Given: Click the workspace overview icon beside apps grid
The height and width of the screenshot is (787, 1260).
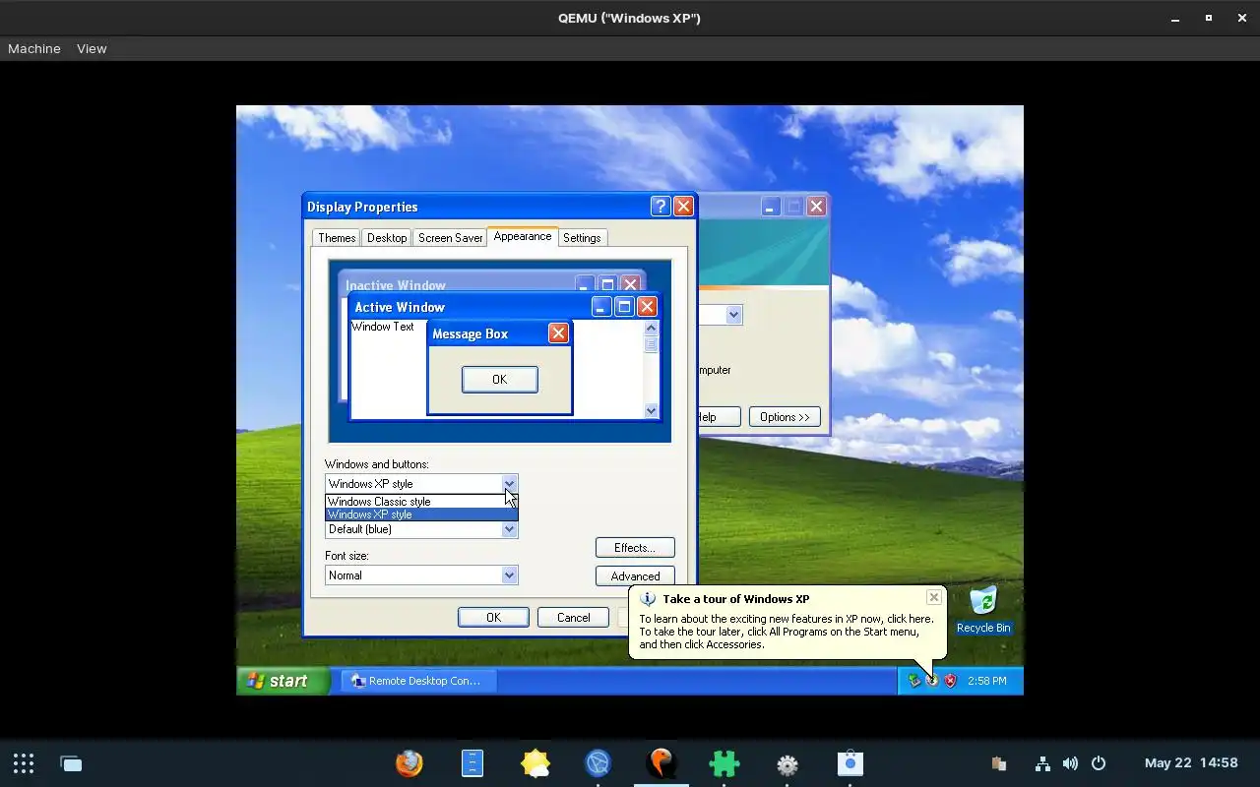Looking at the screenshot, I should point(71,763).
